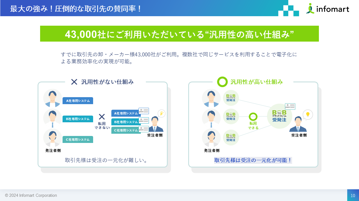Click the yellow light bulb speech bubble

point(308,114)
